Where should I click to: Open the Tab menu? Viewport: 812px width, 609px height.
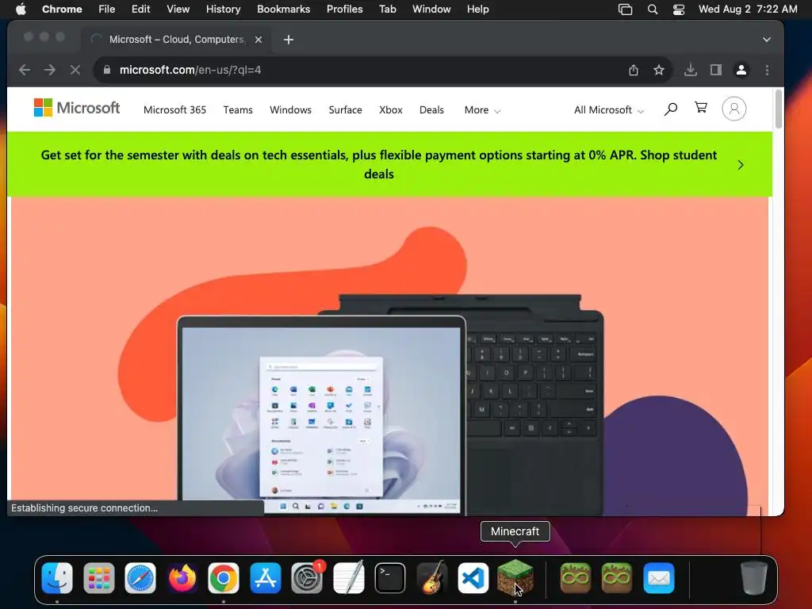coord(387,10)
